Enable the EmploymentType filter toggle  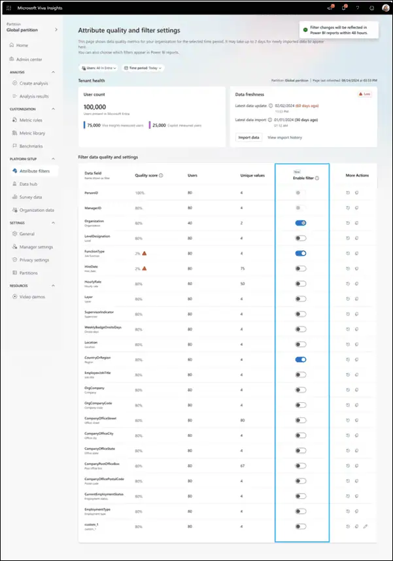pyautogui.click(x=301, y=511)
